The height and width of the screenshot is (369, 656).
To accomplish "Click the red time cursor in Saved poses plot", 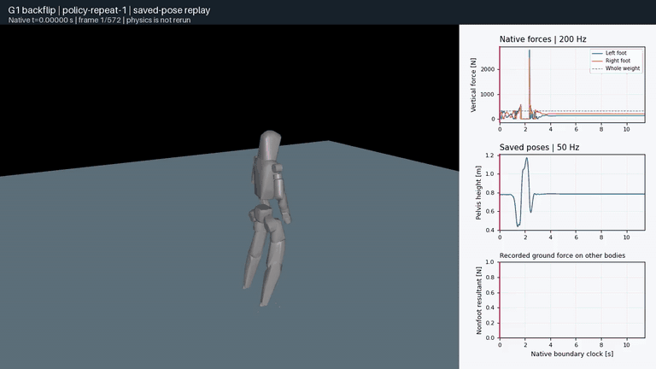I will pyautogui.click(x=500, y=192).
